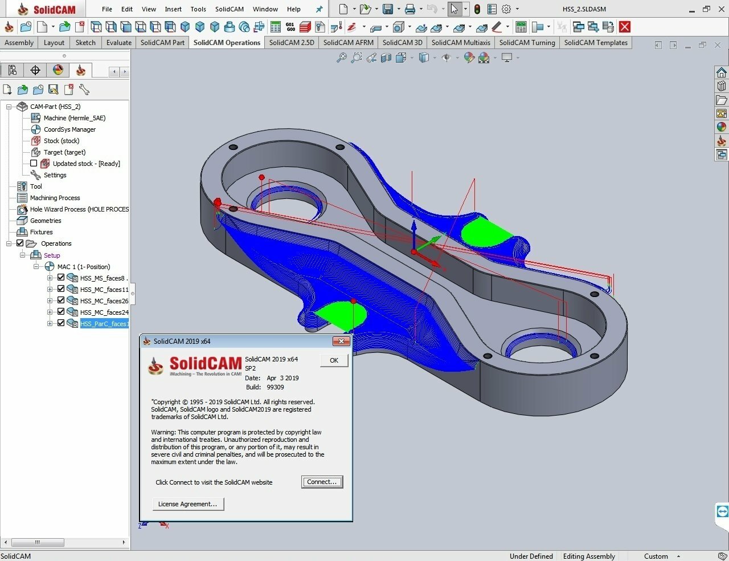The height and width of the screenshot is (561, 729).
Task: Disable the HSS_ParC_faces operation checkbox
Action: coord(60,323)
